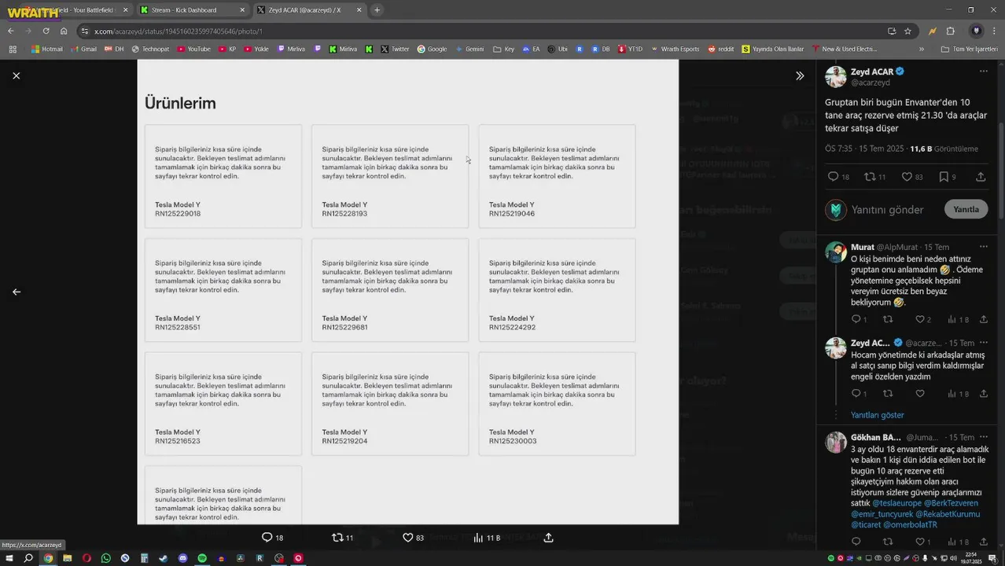This screenshot has width=1005, height=566.
Task: Click the reply icon on the bottom photo bar
Action: (267, 538)
